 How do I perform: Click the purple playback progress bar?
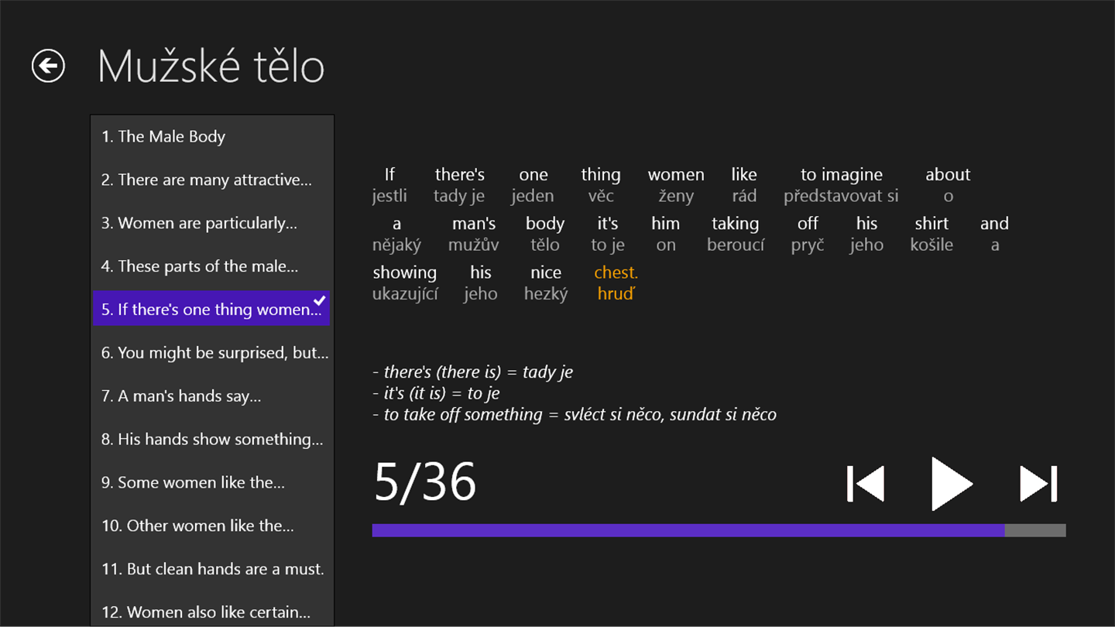[688, 530]
